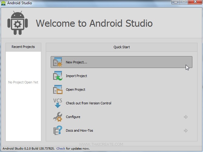
Task: Maximize the Android Studio window
Action: coord(184,2)
